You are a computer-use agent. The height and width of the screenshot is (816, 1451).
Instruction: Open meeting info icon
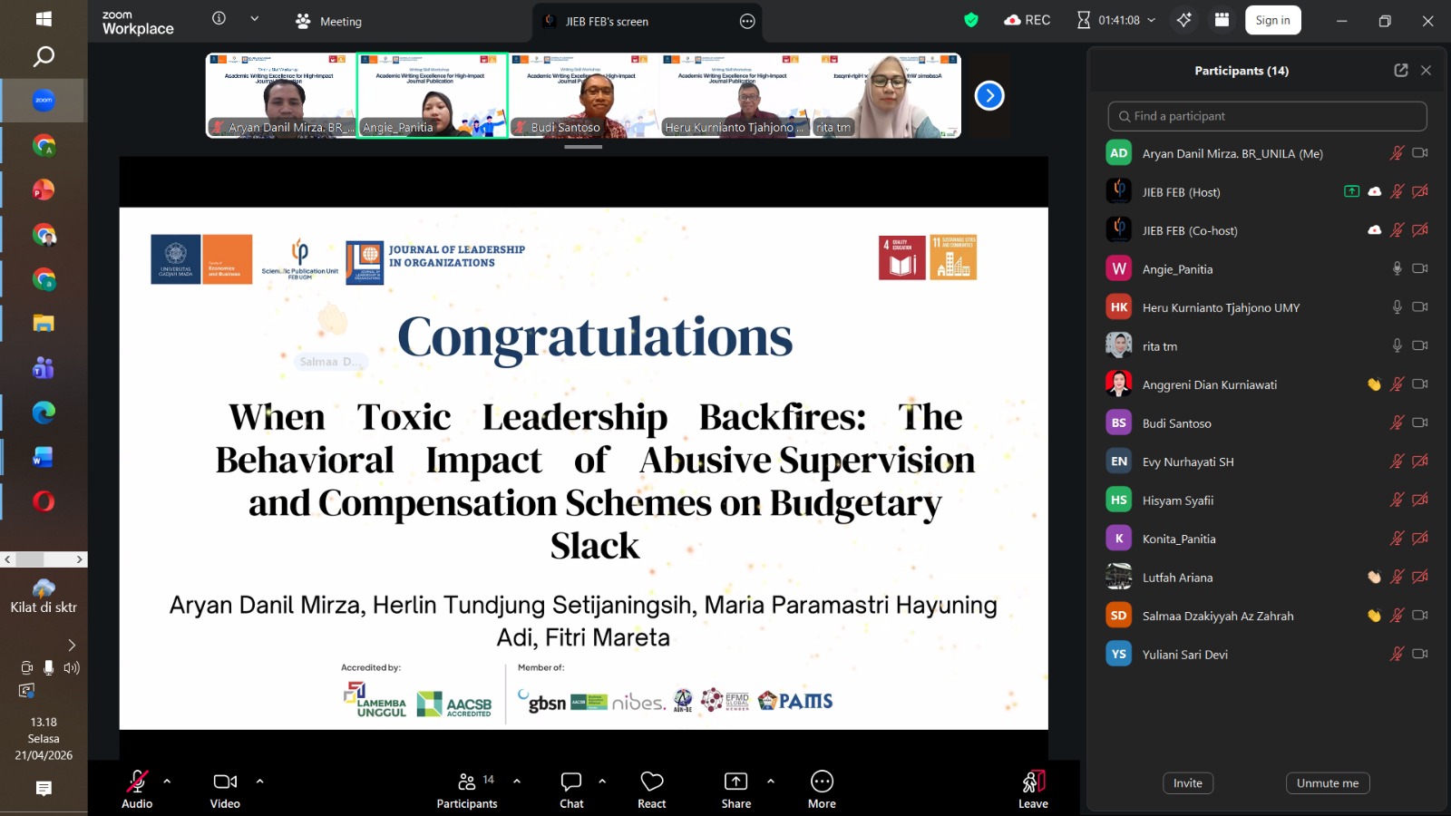pos(219,18)
